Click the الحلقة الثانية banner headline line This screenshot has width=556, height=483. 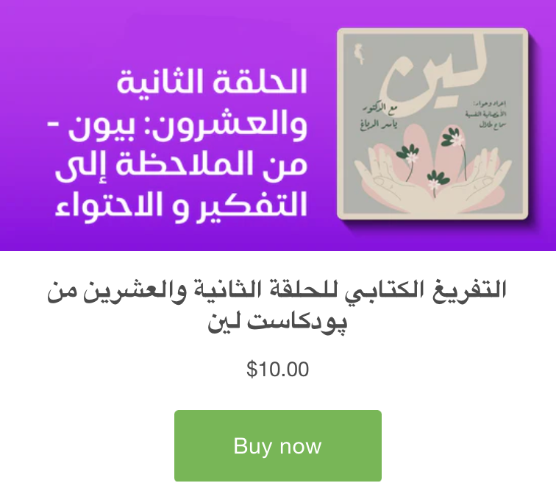(x=212, y=82)
